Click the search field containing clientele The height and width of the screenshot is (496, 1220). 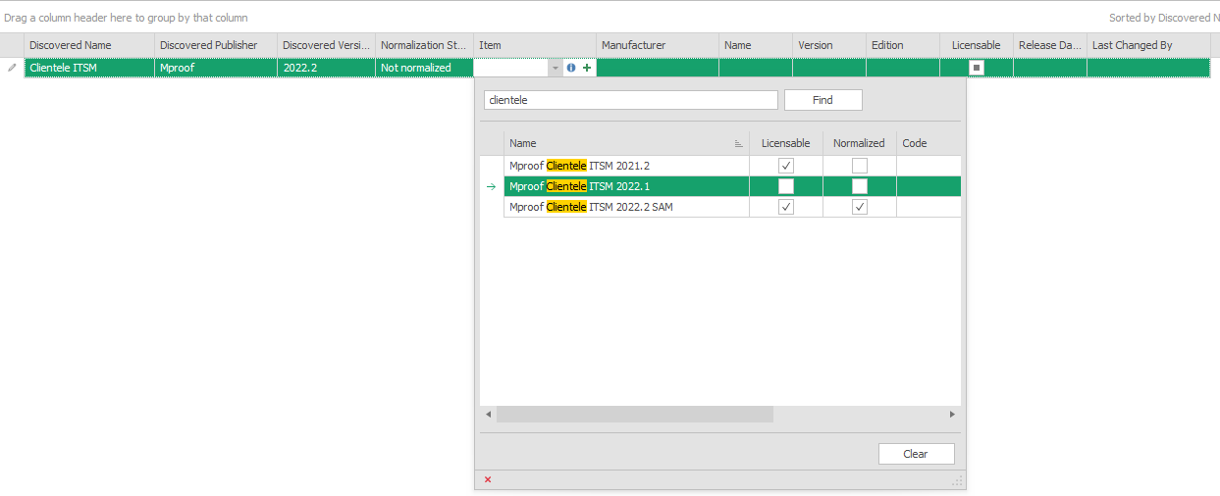pos(630,100)
